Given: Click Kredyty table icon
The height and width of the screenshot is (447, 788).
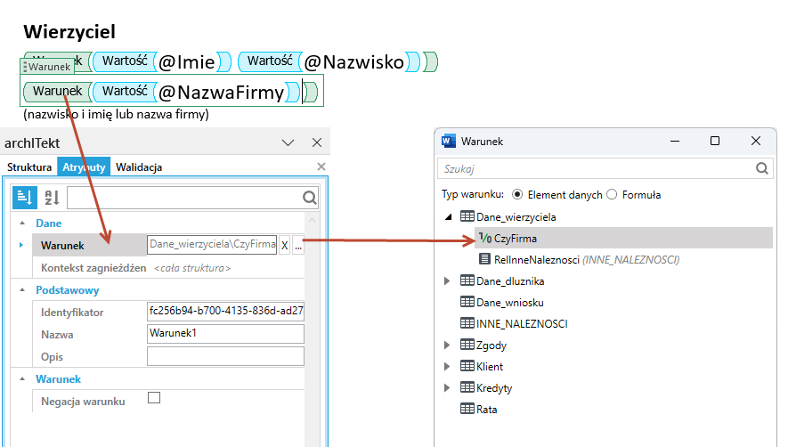Looking at the screenshot, I should [467, 387].
